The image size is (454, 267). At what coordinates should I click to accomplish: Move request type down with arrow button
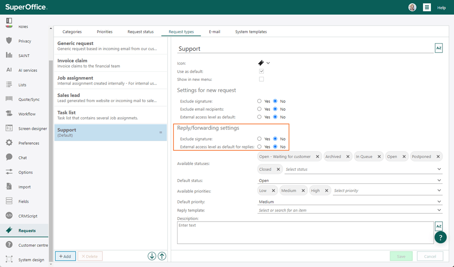[152, 256]
